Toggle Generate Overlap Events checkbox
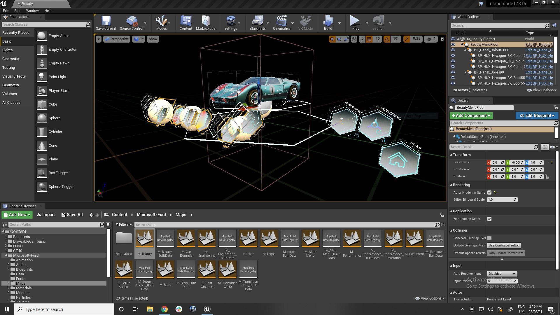 point(489,238)
